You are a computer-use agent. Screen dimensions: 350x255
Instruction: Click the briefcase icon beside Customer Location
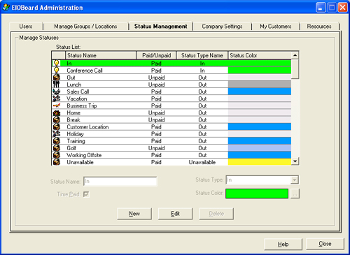coord(57,127)
